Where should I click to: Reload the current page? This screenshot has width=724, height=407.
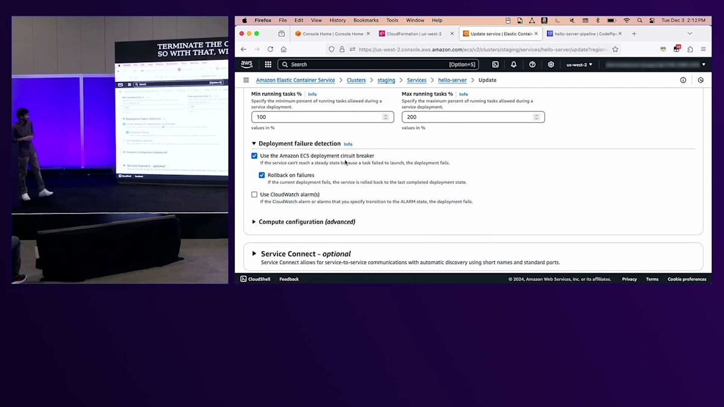[x=270, y=49]
